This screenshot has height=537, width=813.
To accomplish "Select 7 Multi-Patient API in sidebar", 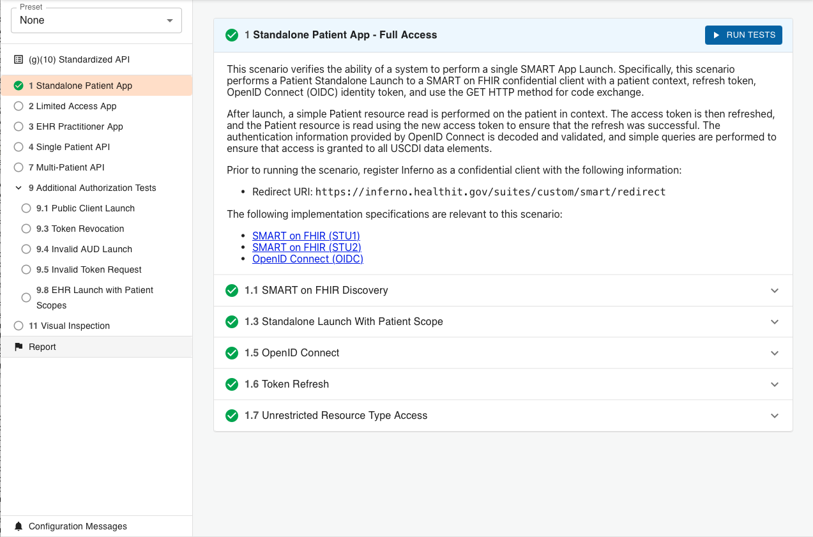I will point(96,167).
